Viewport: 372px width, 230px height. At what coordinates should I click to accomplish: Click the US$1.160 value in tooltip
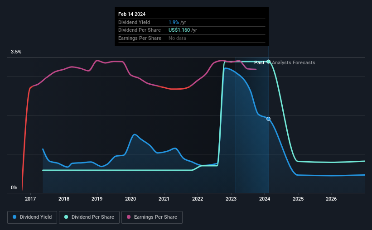(x=179, y=30)
